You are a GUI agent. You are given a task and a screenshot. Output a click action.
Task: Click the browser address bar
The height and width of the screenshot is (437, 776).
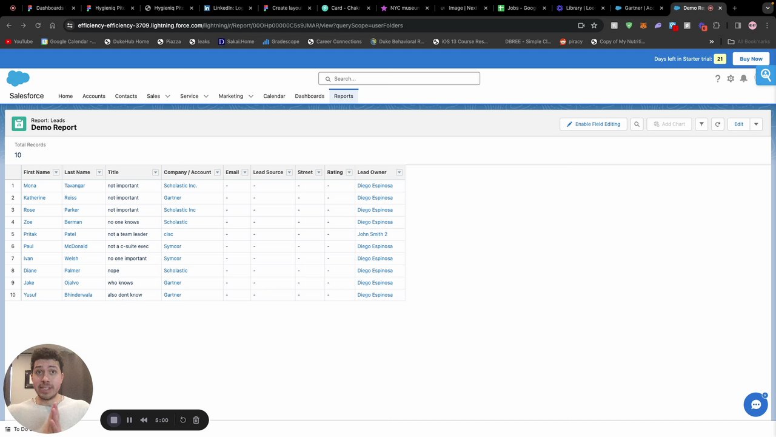(x=321, y=25)
